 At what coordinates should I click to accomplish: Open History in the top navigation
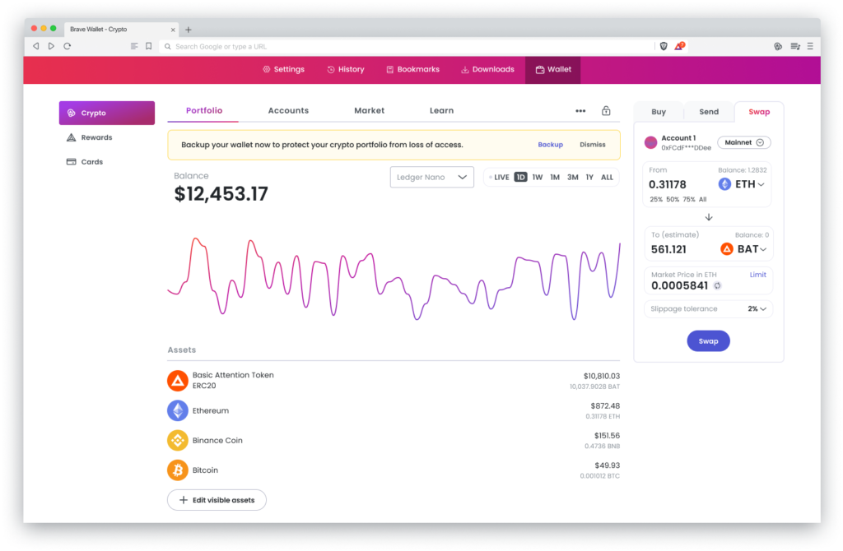[346, 69]
